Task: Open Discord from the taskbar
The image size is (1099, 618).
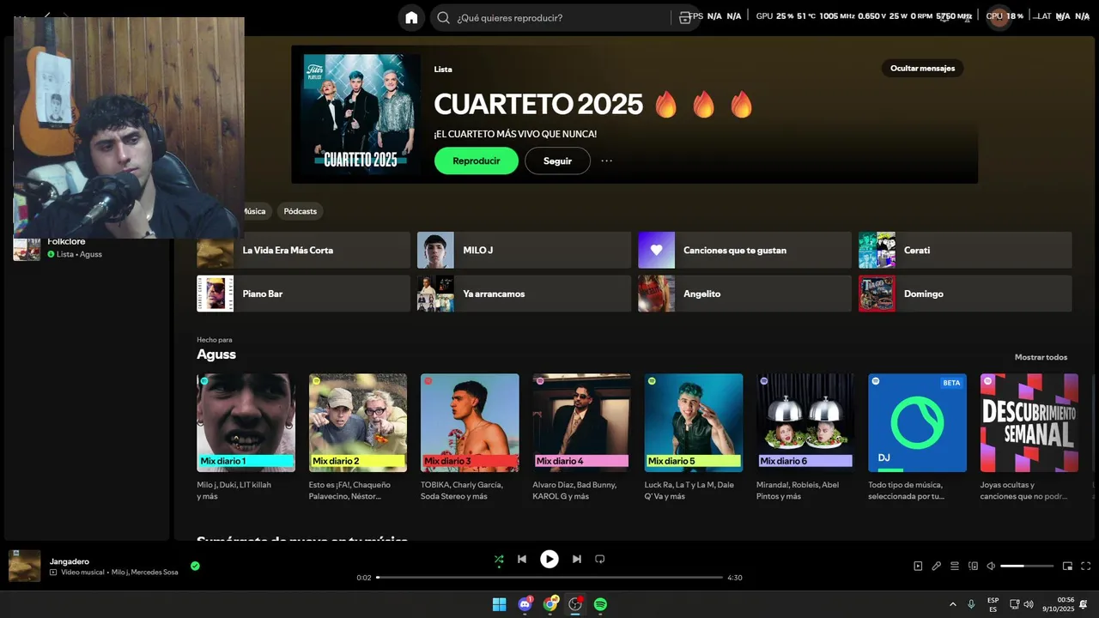Action: [525, 604]
